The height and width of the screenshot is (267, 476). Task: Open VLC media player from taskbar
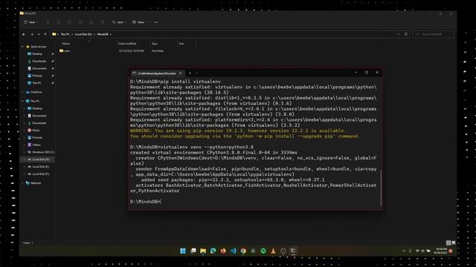[x=273, y=251]
